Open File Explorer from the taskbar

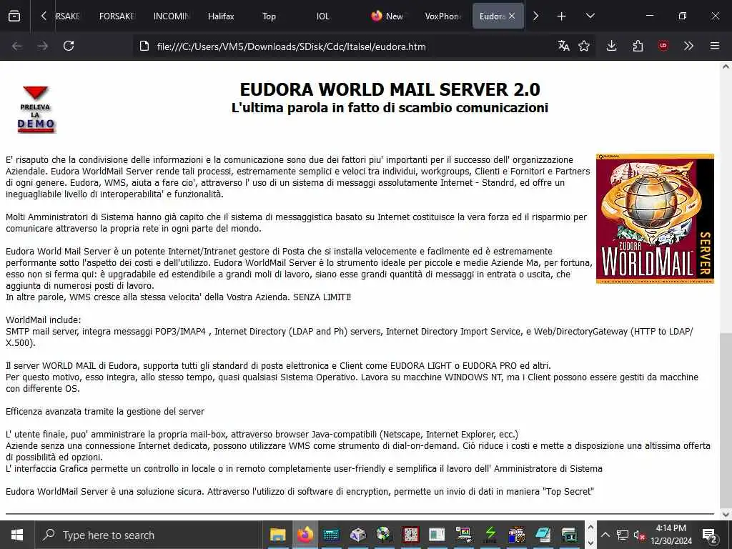click(278, 535)
